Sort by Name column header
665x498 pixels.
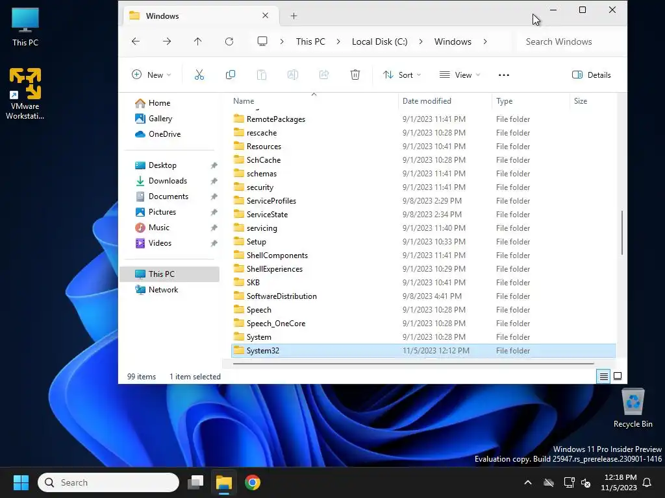(x=314, y=101)
